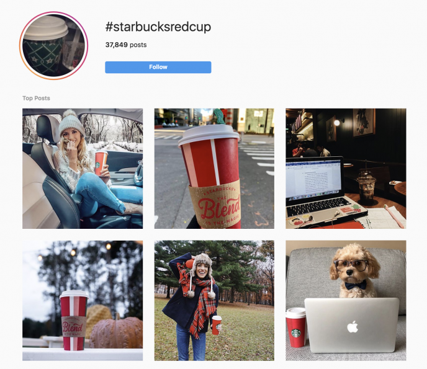Click the #starbucksredcup hashtag title
The height and width of the screenshot is (369, 427).
pos(158,27)
